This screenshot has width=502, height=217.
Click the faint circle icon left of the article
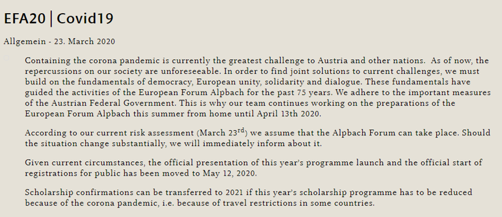(x=6, y=58)
